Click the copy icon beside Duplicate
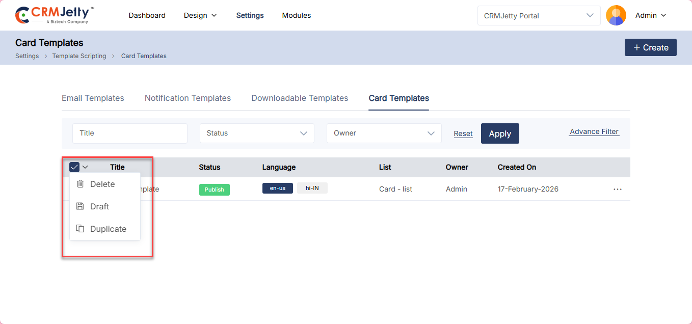Screen dimensions: 692x324 80,229
